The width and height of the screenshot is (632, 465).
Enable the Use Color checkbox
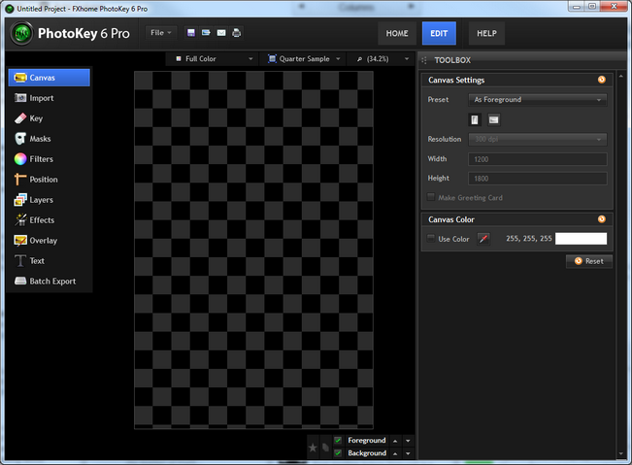click(431, 238)
